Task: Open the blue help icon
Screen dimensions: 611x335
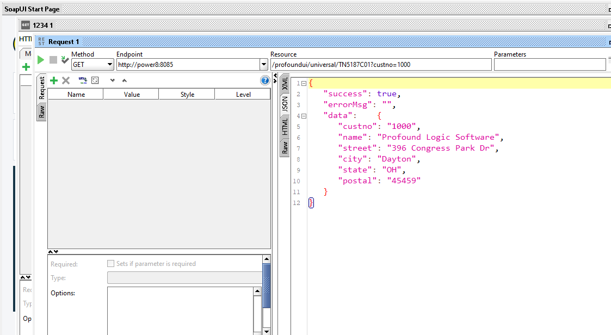Action: (x=265, y=80)
